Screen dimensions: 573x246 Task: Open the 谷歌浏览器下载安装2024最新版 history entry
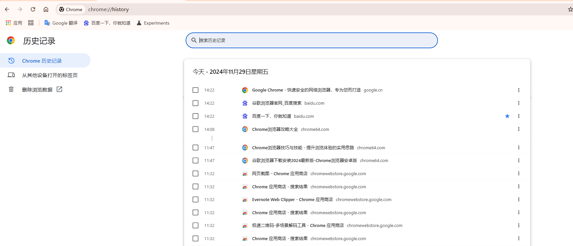[x=304, y=160]
